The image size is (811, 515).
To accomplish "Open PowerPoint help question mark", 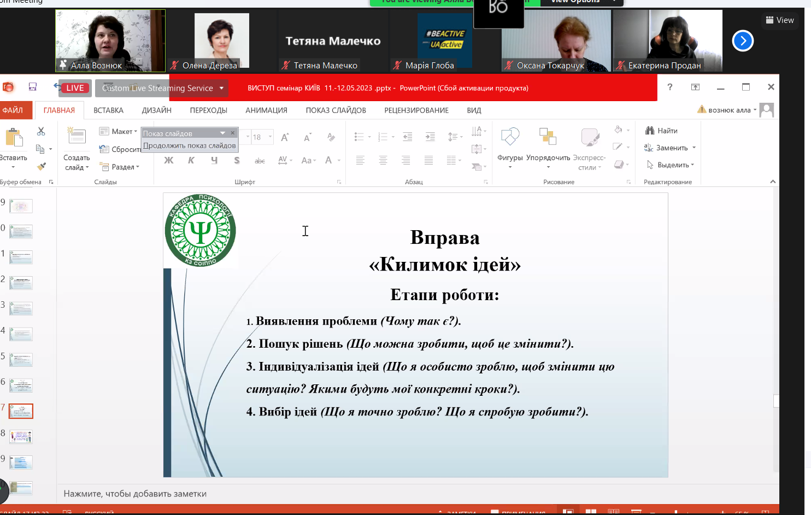I will 669,87.
